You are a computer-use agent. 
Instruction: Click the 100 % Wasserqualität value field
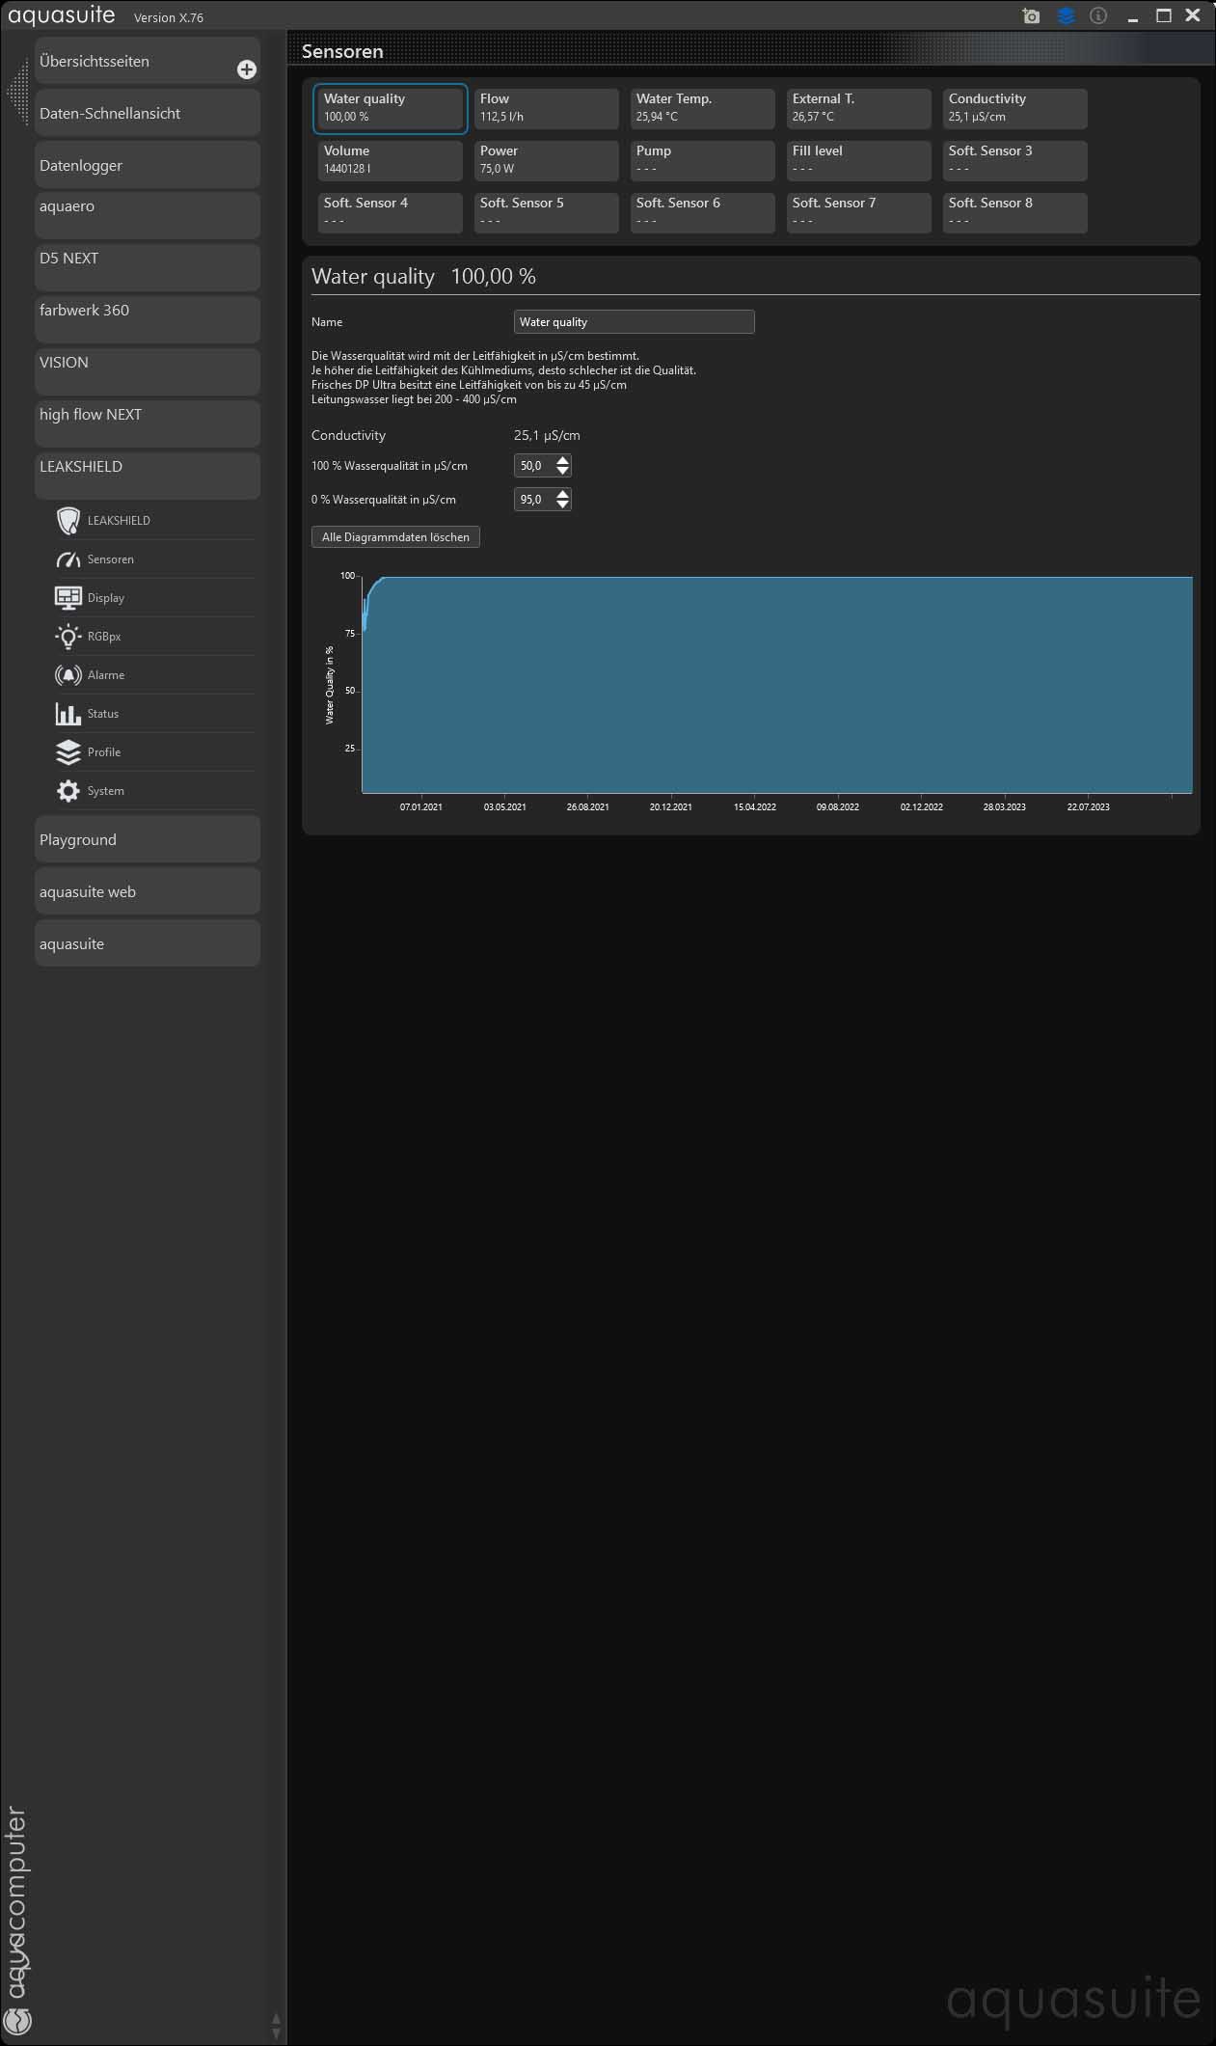pyautogui.click(x=534, y=466)
